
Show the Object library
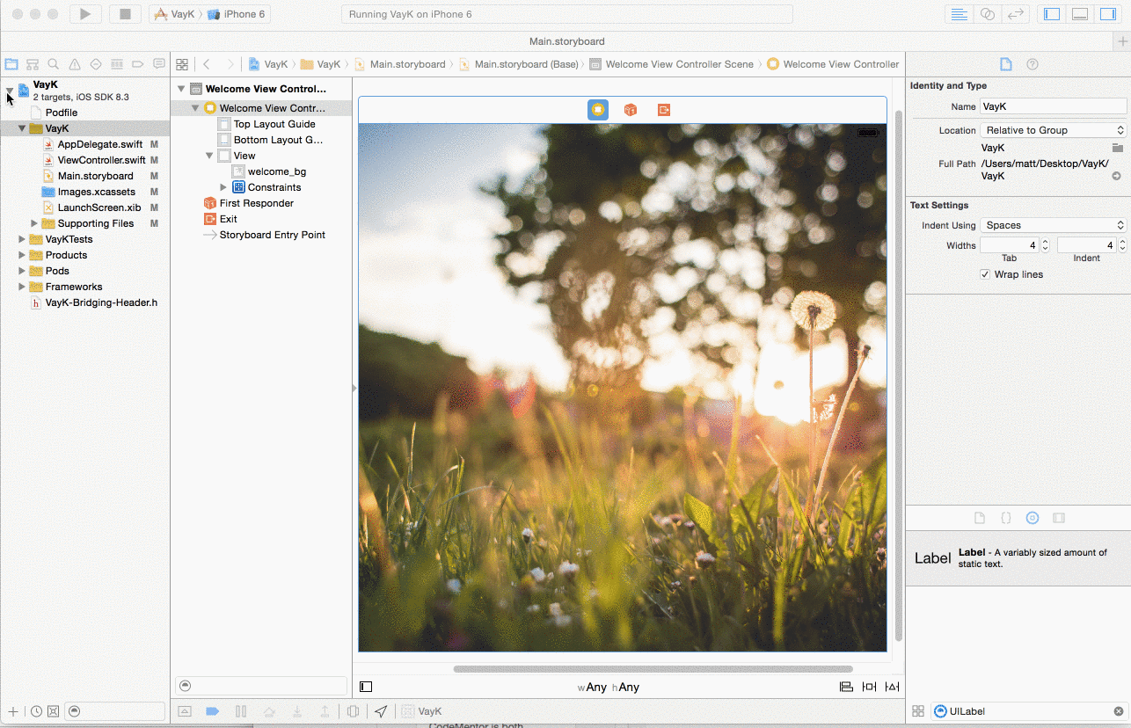pos(1032,518)
